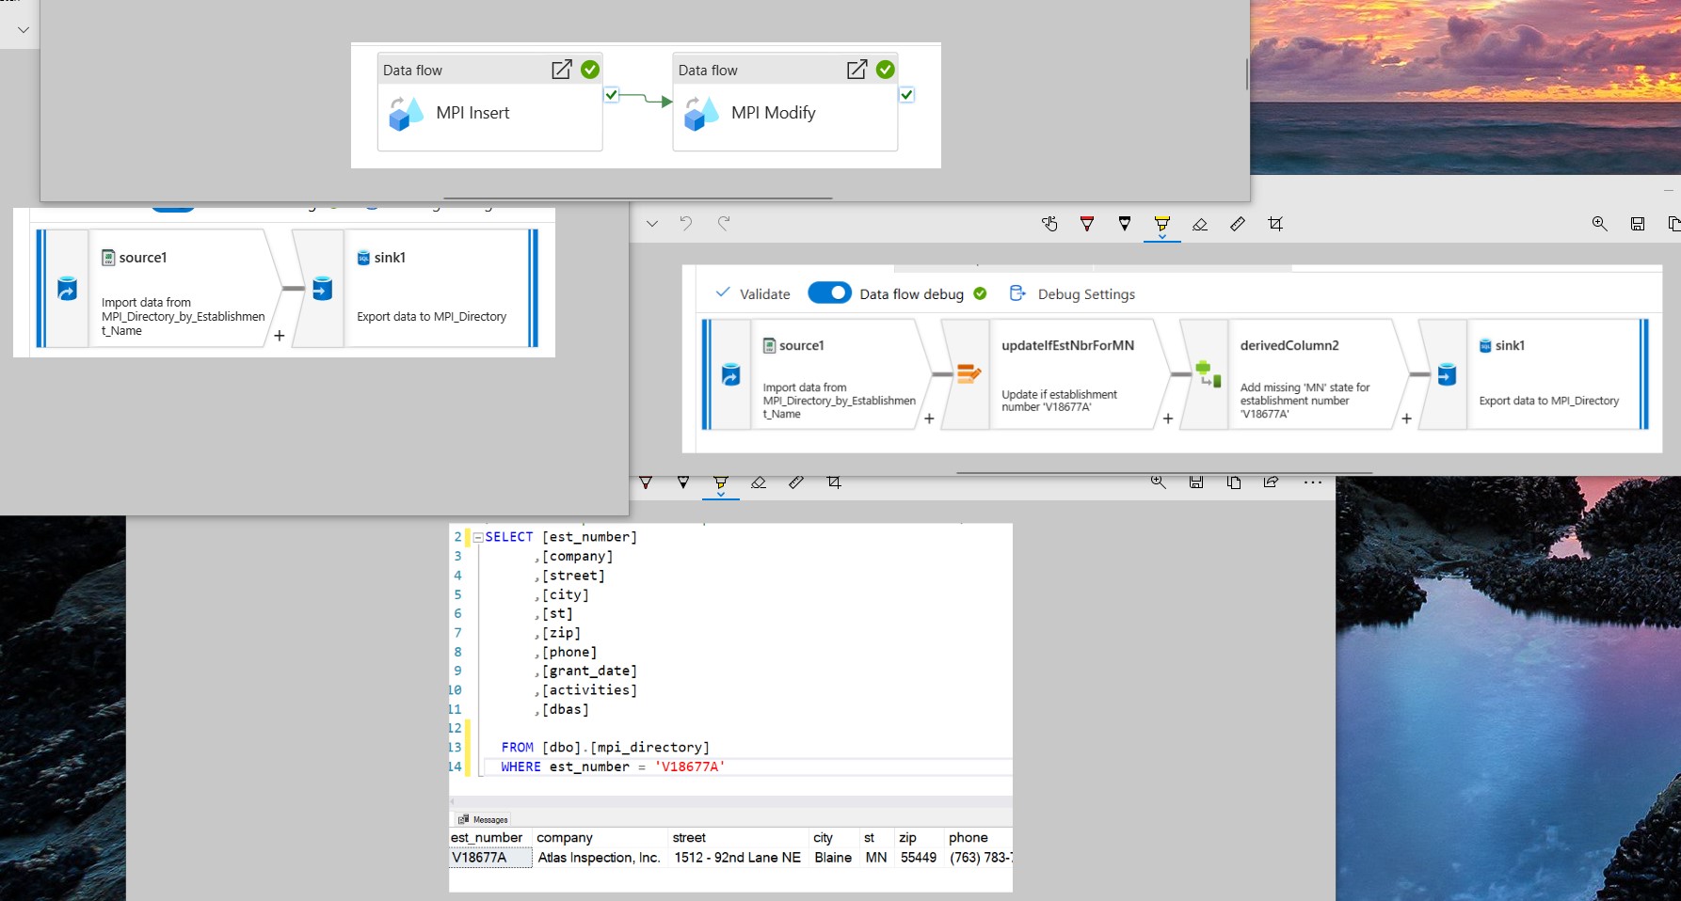Collapse the SELECT statement outline in SQL editor
The width and height of the screenshot is (1681, 901).
[478, 537]
